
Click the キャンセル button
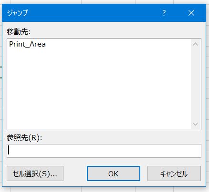[x=174, y=173]
